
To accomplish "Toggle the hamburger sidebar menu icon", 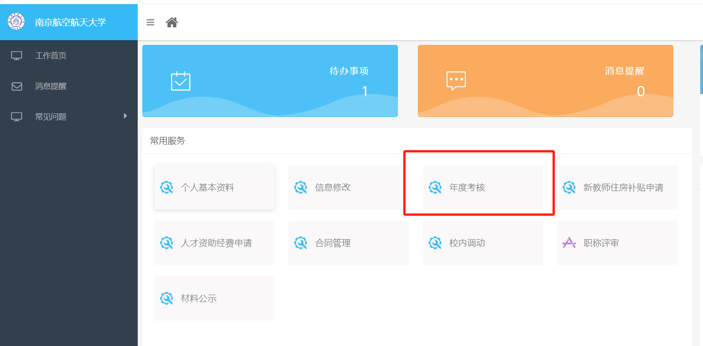I will coord(150,22).
